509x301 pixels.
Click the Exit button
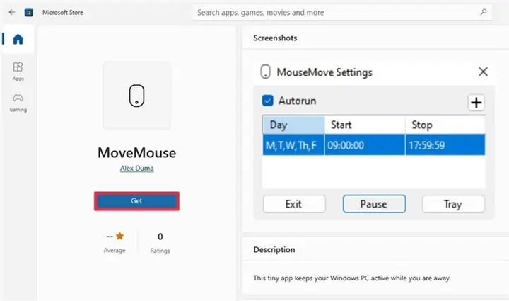294,204
